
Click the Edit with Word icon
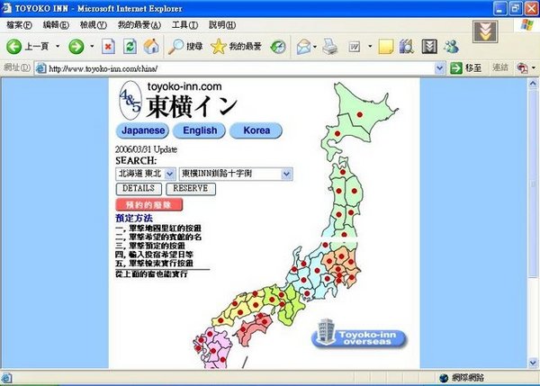click(355, 47)
